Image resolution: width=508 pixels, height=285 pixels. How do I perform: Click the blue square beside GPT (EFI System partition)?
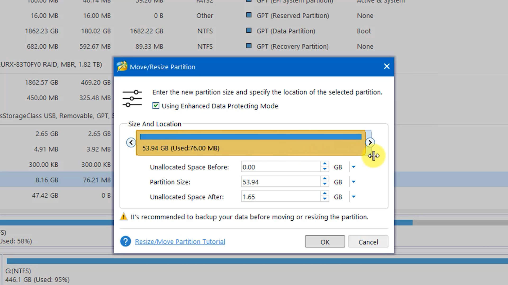click(249, 1)
